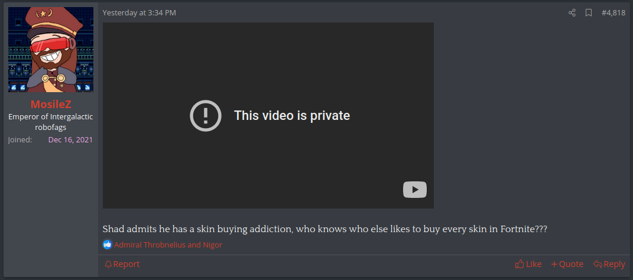Open the MosileZ username profile link

click(x=51, y=105)
